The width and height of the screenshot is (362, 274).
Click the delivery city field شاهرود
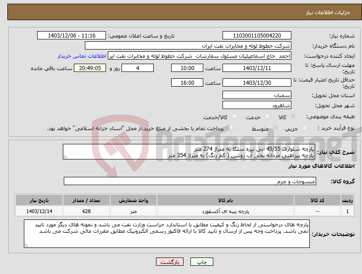click(257, 105)
